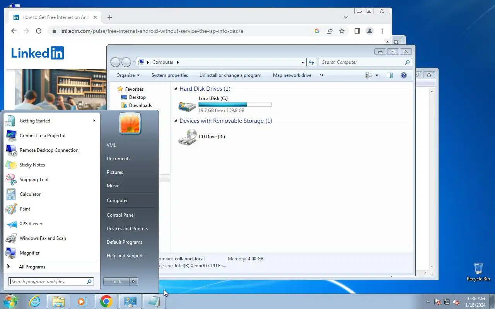Open Chrome side panel
The image size is (495, 309).
tap(357, 31)
